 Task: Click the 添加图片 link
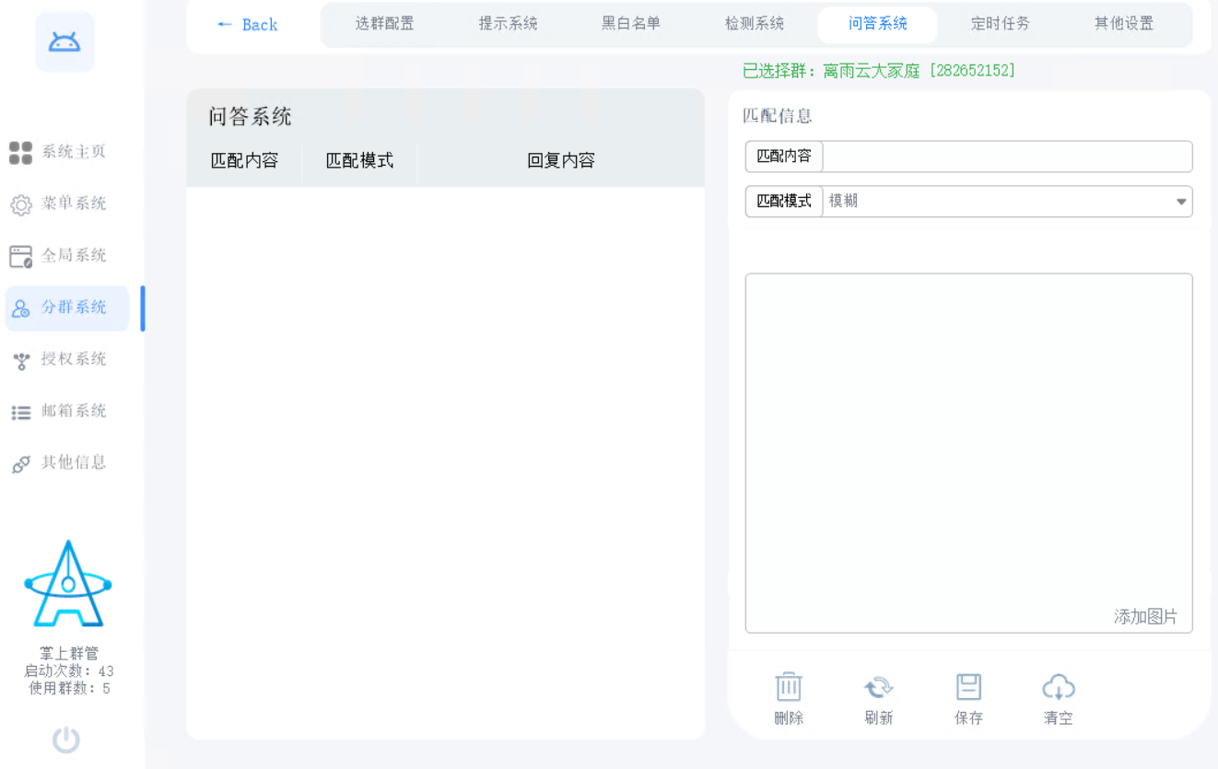[x=1145, y=617]
